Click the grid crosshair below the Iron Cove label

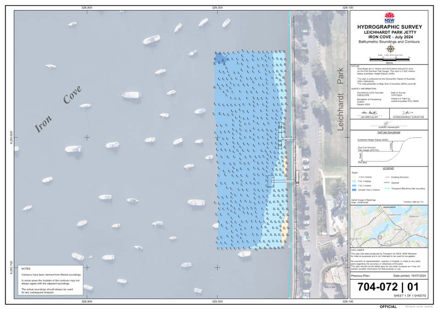click(x=87, y=137)
